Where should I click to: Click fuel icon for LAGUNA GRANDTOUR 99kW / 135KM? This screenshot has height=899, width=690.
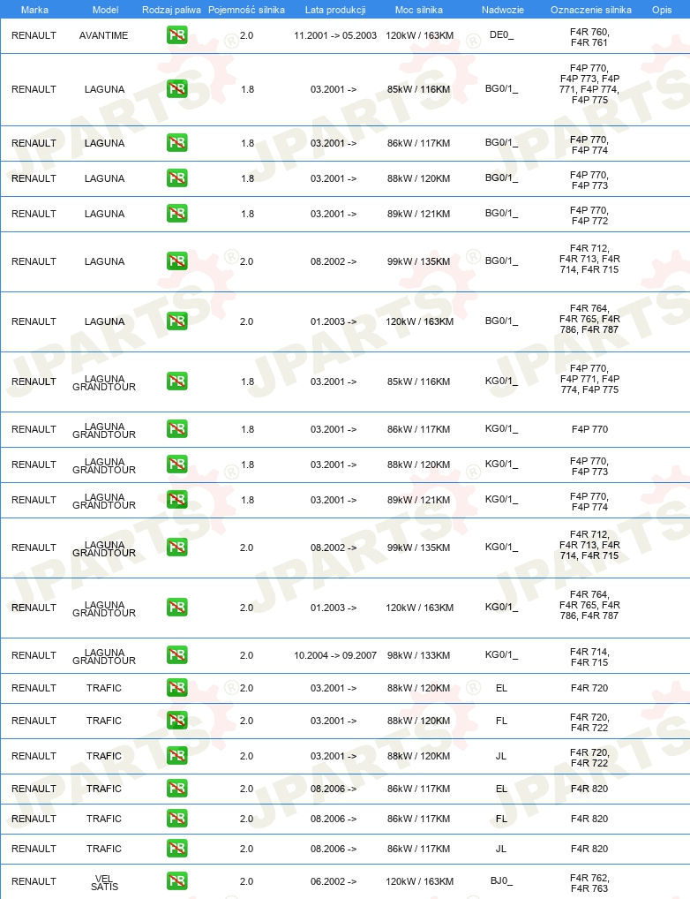177,547
